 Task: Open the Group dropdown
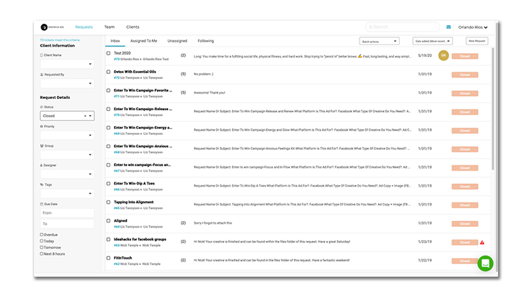coord(67,155)
